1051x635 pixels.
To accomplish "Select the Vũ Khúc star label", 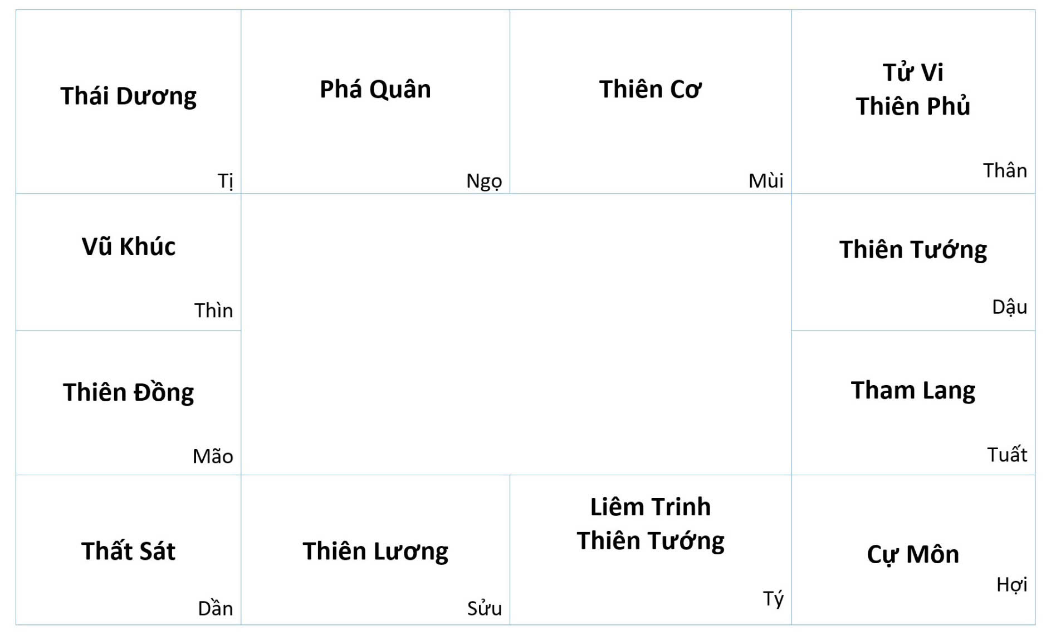I will tap(128, 247).
